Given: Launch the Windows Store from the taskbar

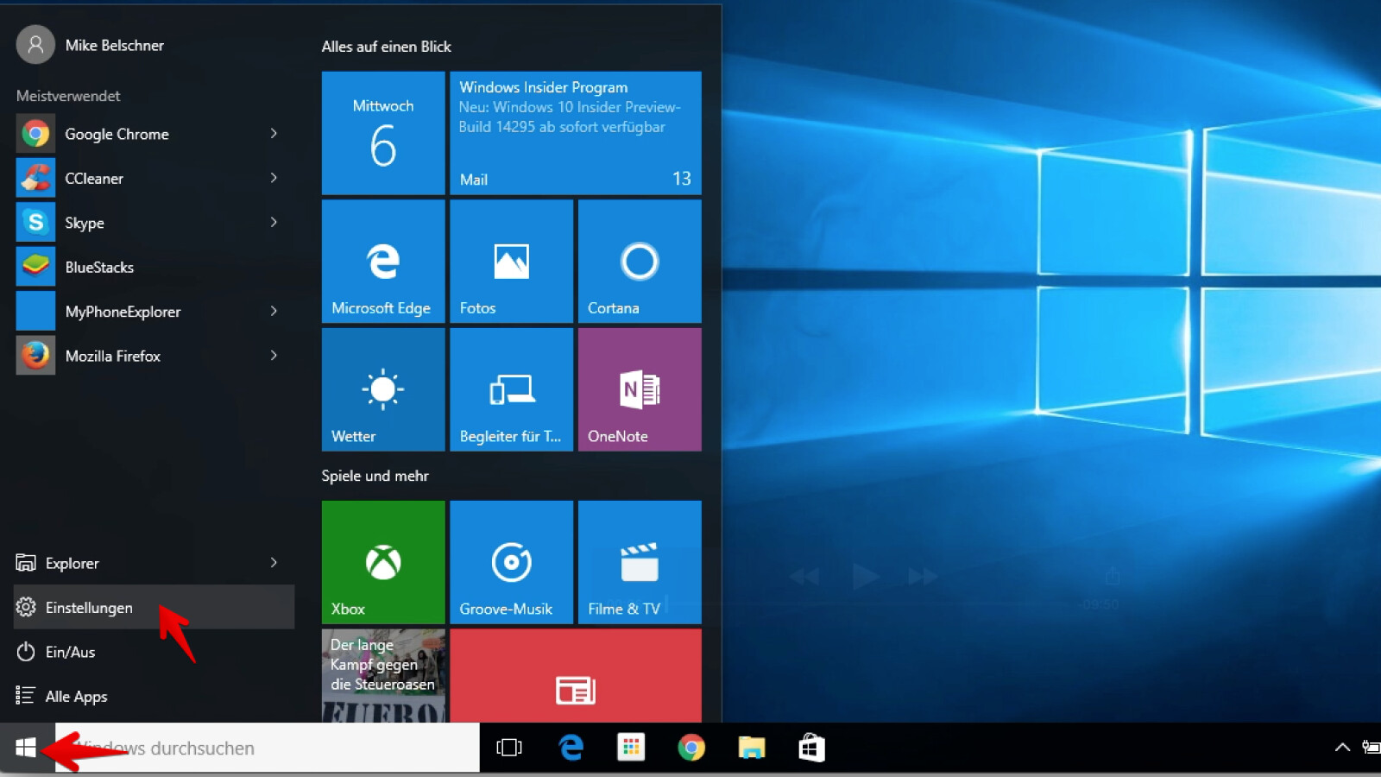Looking at the screenshot, I should click(x=811, y=748).
